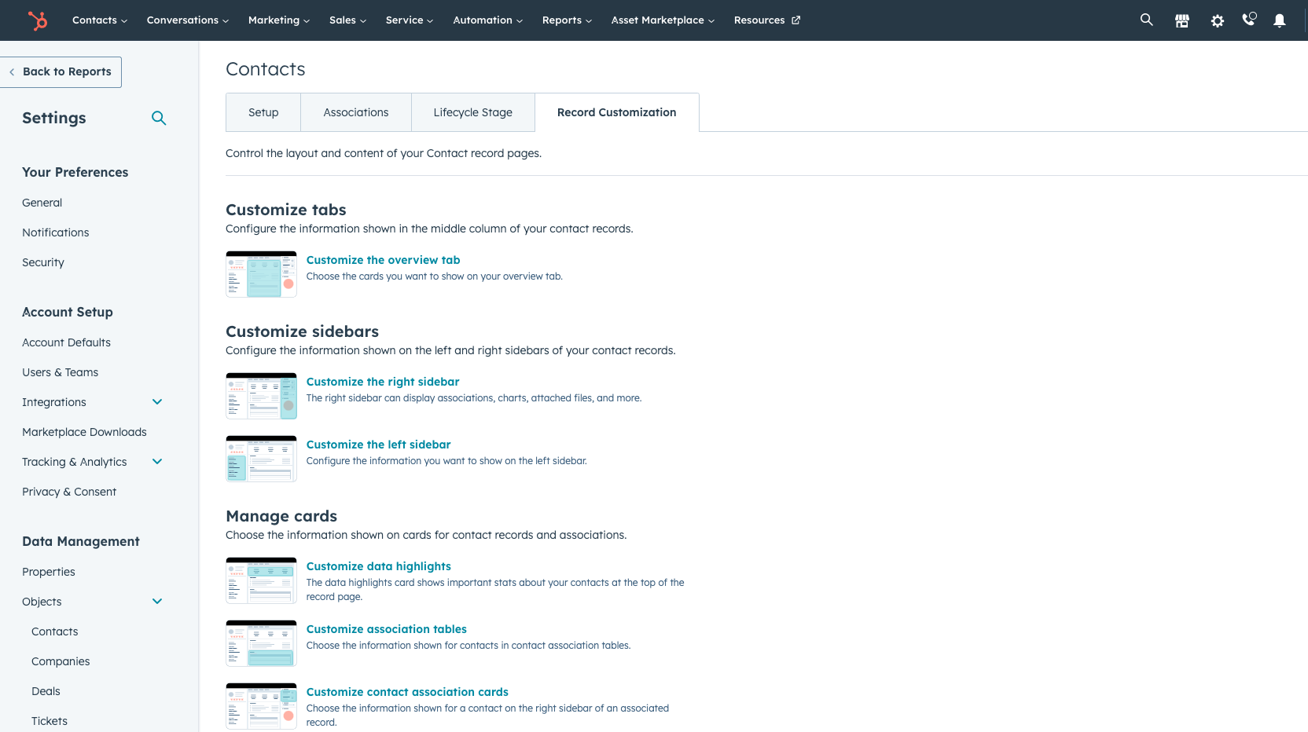Open the Reports top menu
This screenshot has width=1308, height=732.
[568, 20]
